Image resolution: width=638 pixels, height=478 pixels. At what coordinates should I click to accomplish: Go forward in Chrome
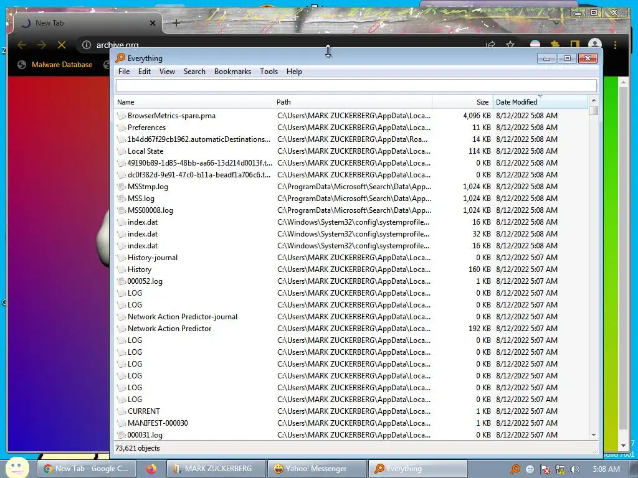click(42, 45)
